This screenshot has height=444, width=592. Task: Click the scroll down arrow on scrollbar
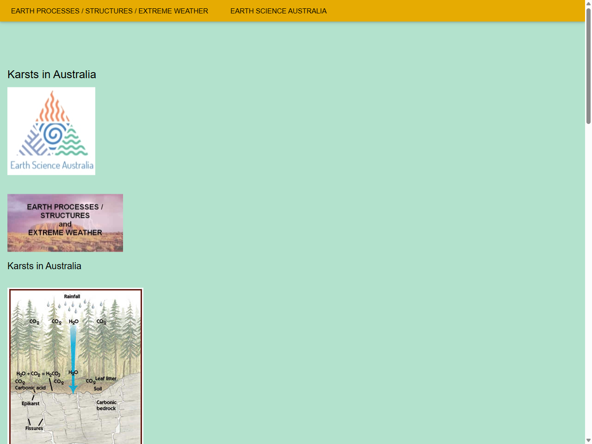pyautogui.click(x=588, y=440)
